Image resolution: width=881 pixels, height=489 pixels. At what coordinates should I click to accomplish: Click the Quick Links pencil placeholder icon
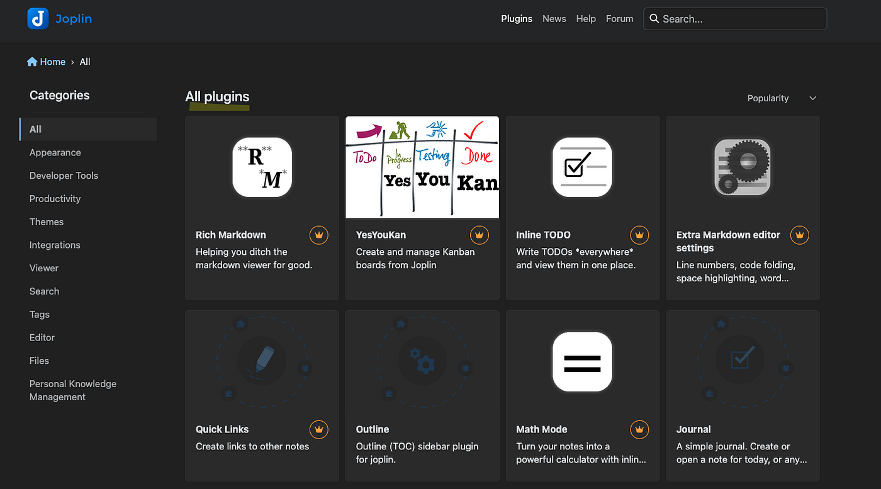coord(262,361)
